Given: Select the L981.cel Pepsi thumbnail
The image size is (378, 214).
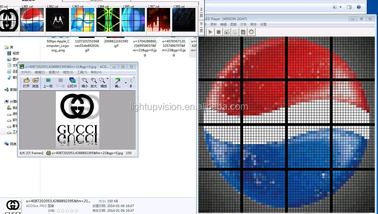Looking at the screenshot, I should tap(32, 20).
